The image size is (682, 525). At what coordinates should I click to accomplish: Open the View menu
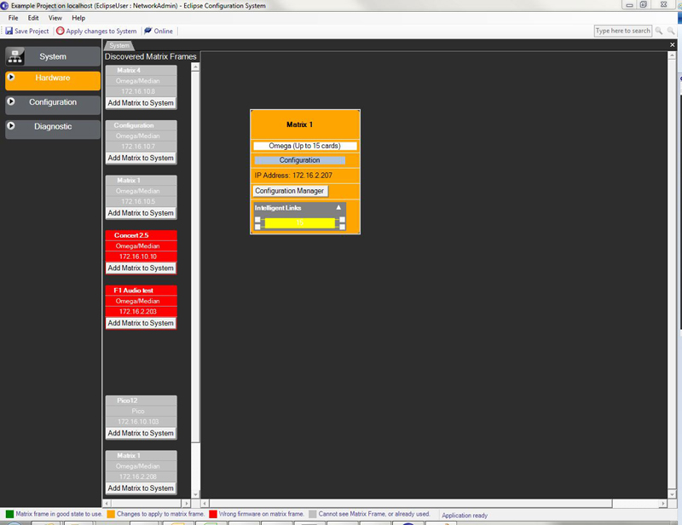(55, 18)
